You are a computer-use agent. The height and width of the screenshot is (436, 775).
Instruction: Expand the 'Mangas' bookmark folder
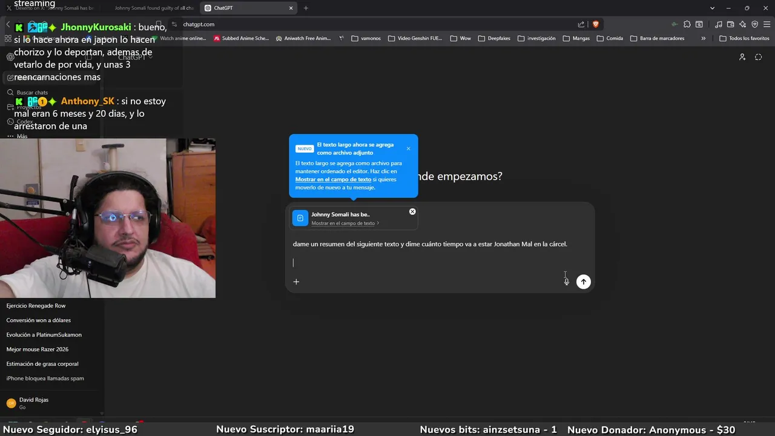[576, 38]
